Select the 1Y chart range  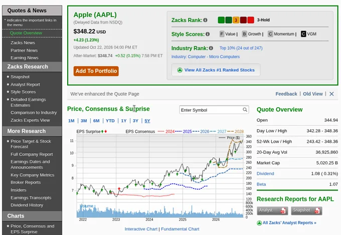click(124, 121)
